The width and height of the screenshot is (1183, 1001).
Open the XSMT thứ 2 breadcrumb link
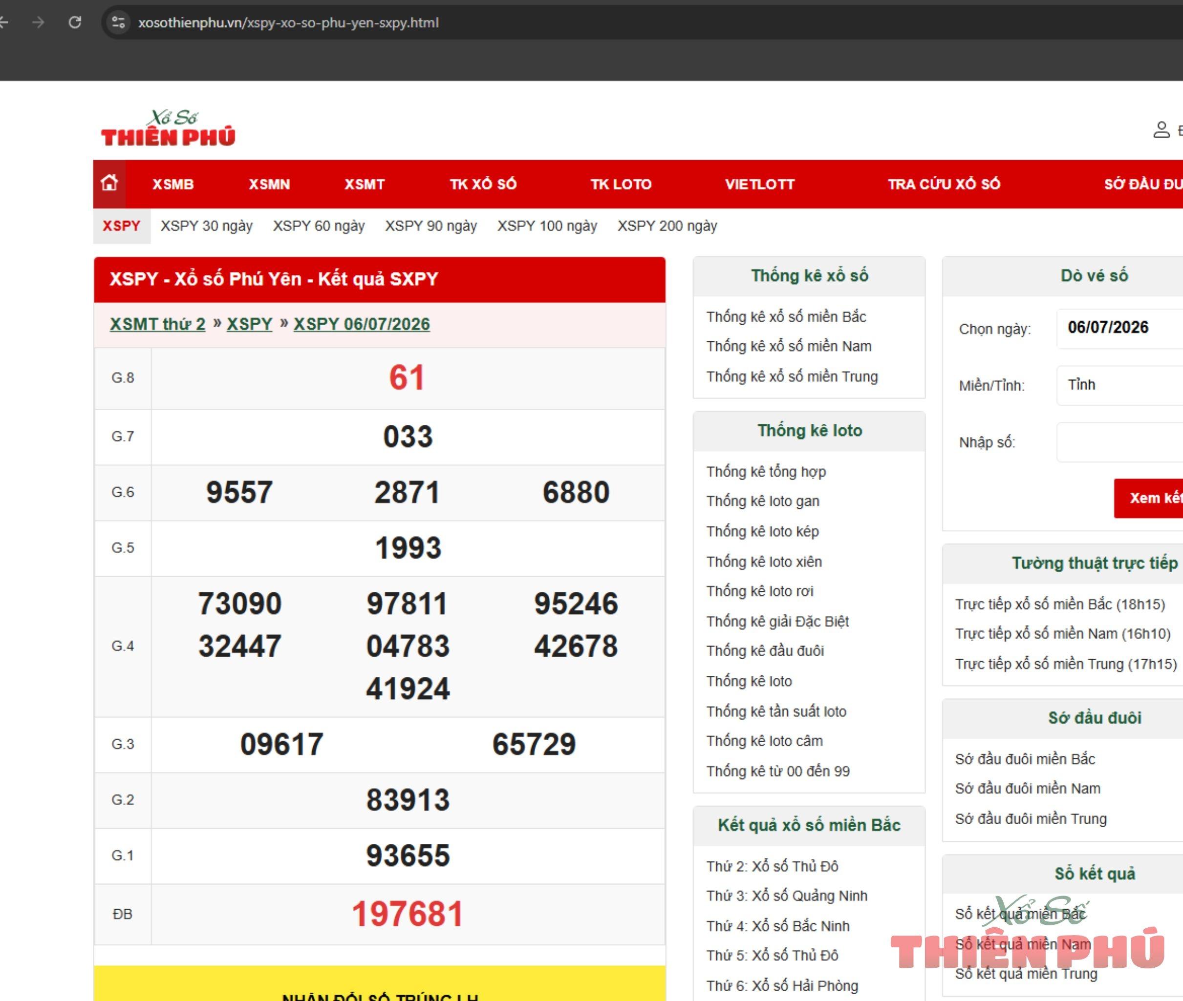[157, 324]
